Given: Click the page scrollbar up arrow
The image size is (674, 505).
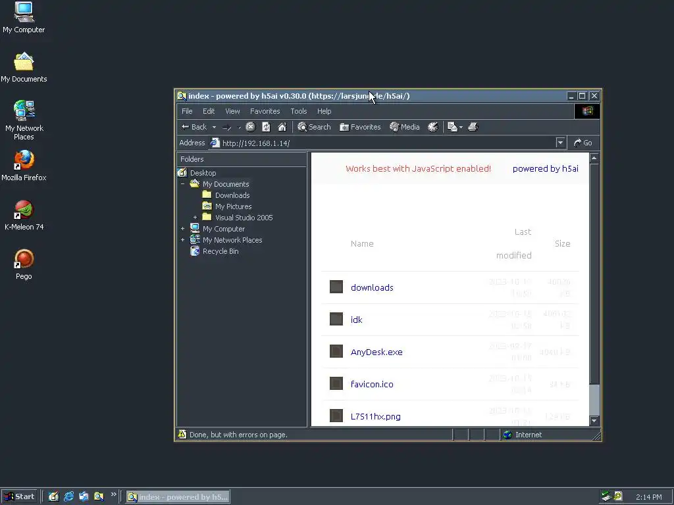Looking at the screenshot, I should pos(594,158).
